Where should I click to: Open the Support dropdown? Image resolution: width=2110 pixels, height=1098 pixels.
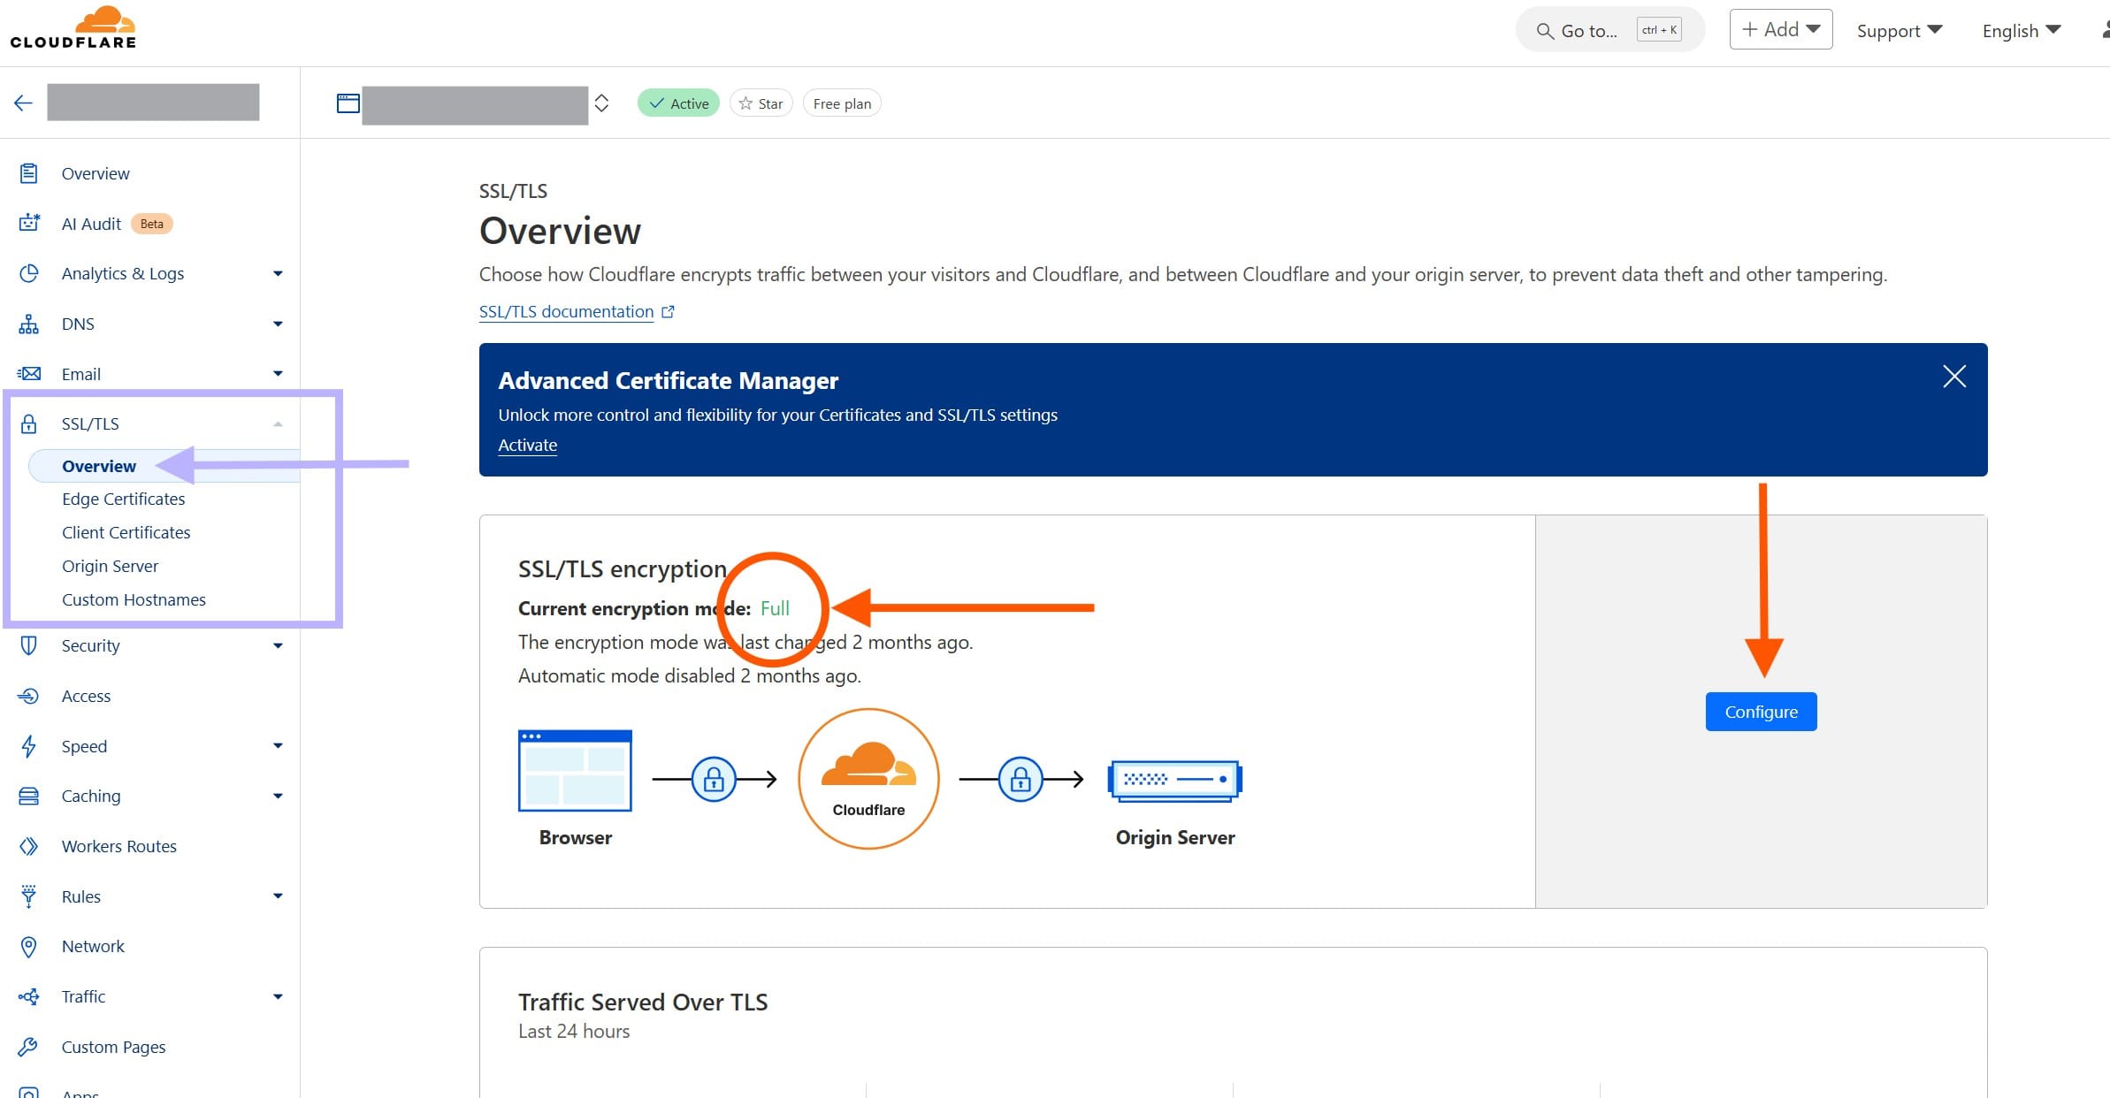(x=1900, y=30)
